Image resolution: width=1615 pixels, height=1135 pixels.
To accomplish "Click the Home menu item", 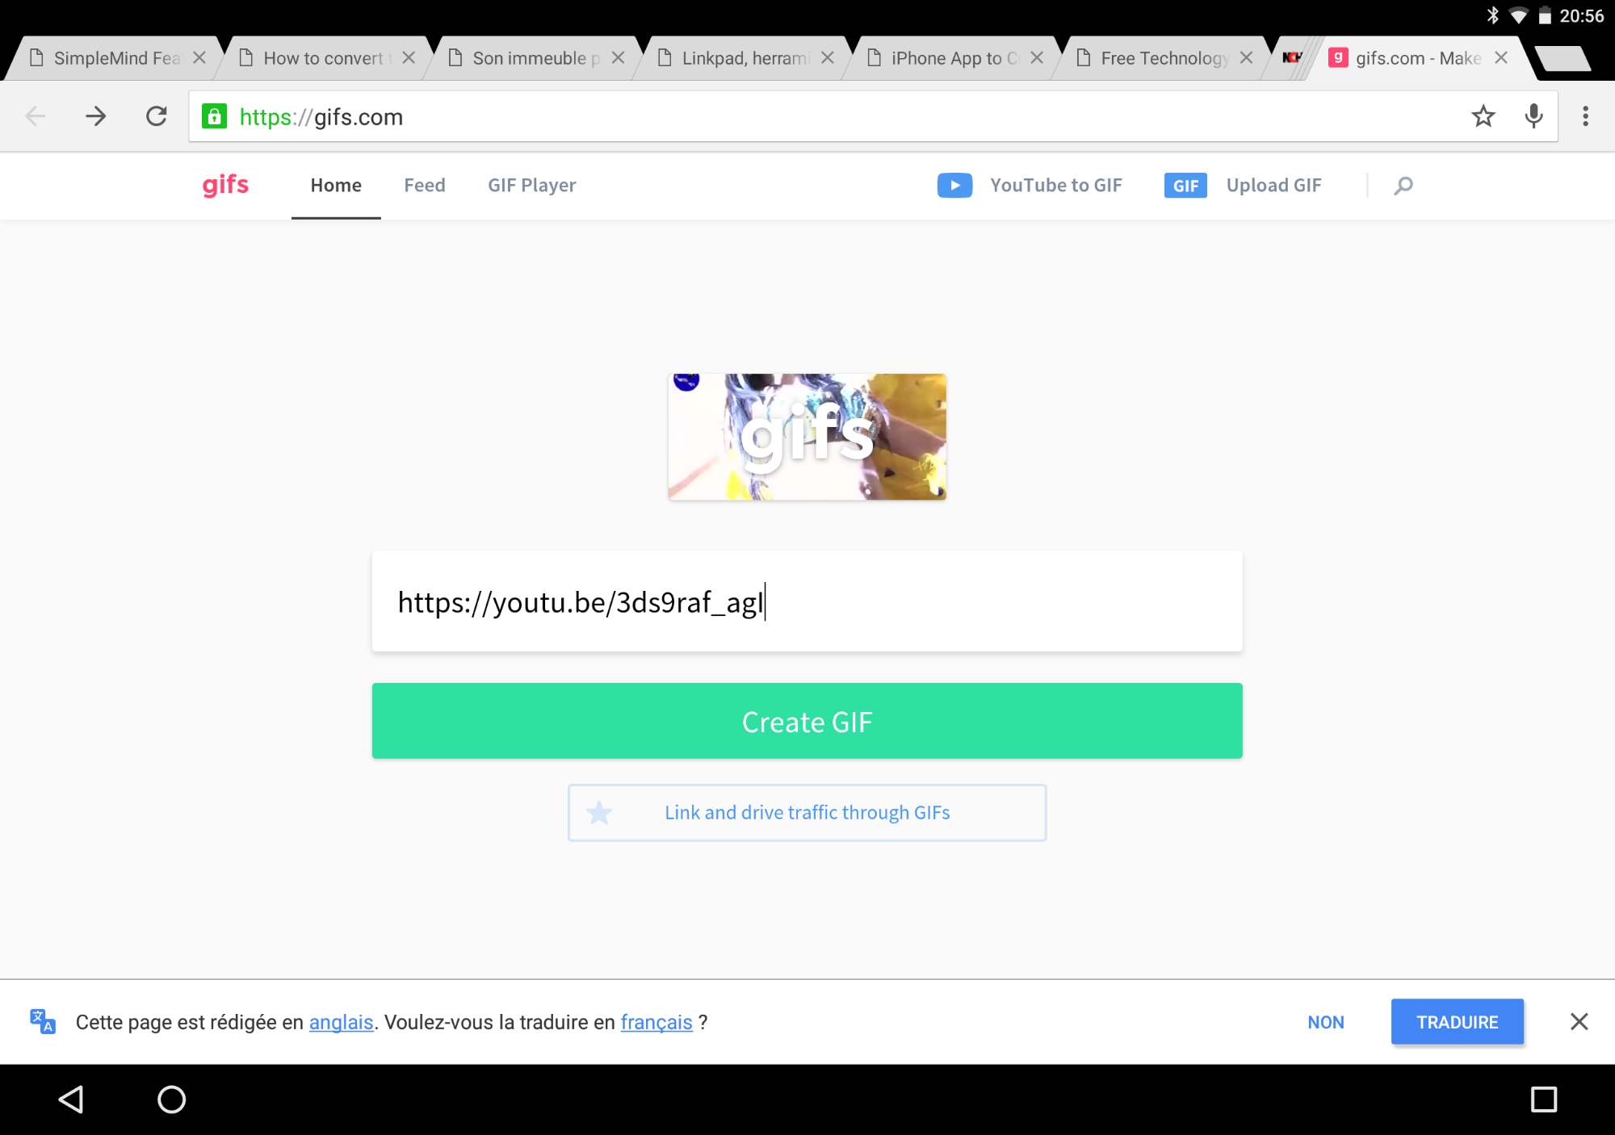I will click(x=337, y=184).
